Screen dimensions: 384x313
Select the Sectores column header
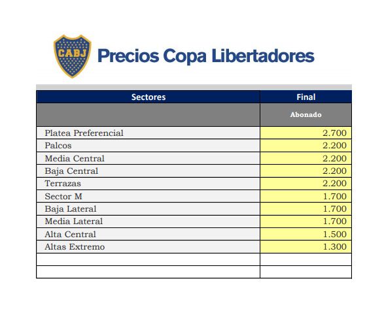tap(148, 97)
